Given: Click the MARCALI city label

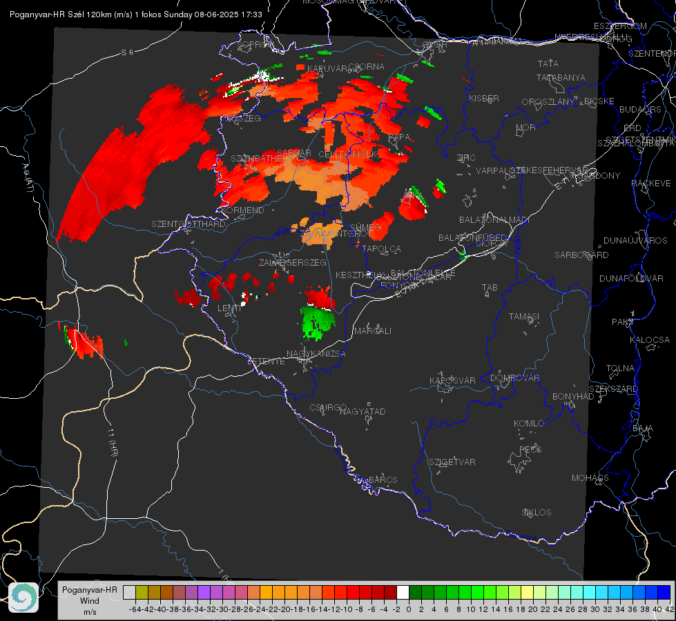Looking at the screenshot, I should (373, 331).
